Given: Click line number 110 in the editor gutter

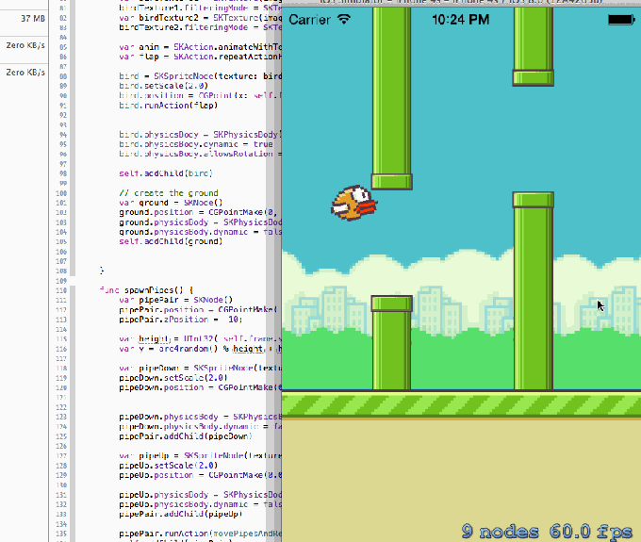Looking at the screenshot, I should tap(88, 289).
